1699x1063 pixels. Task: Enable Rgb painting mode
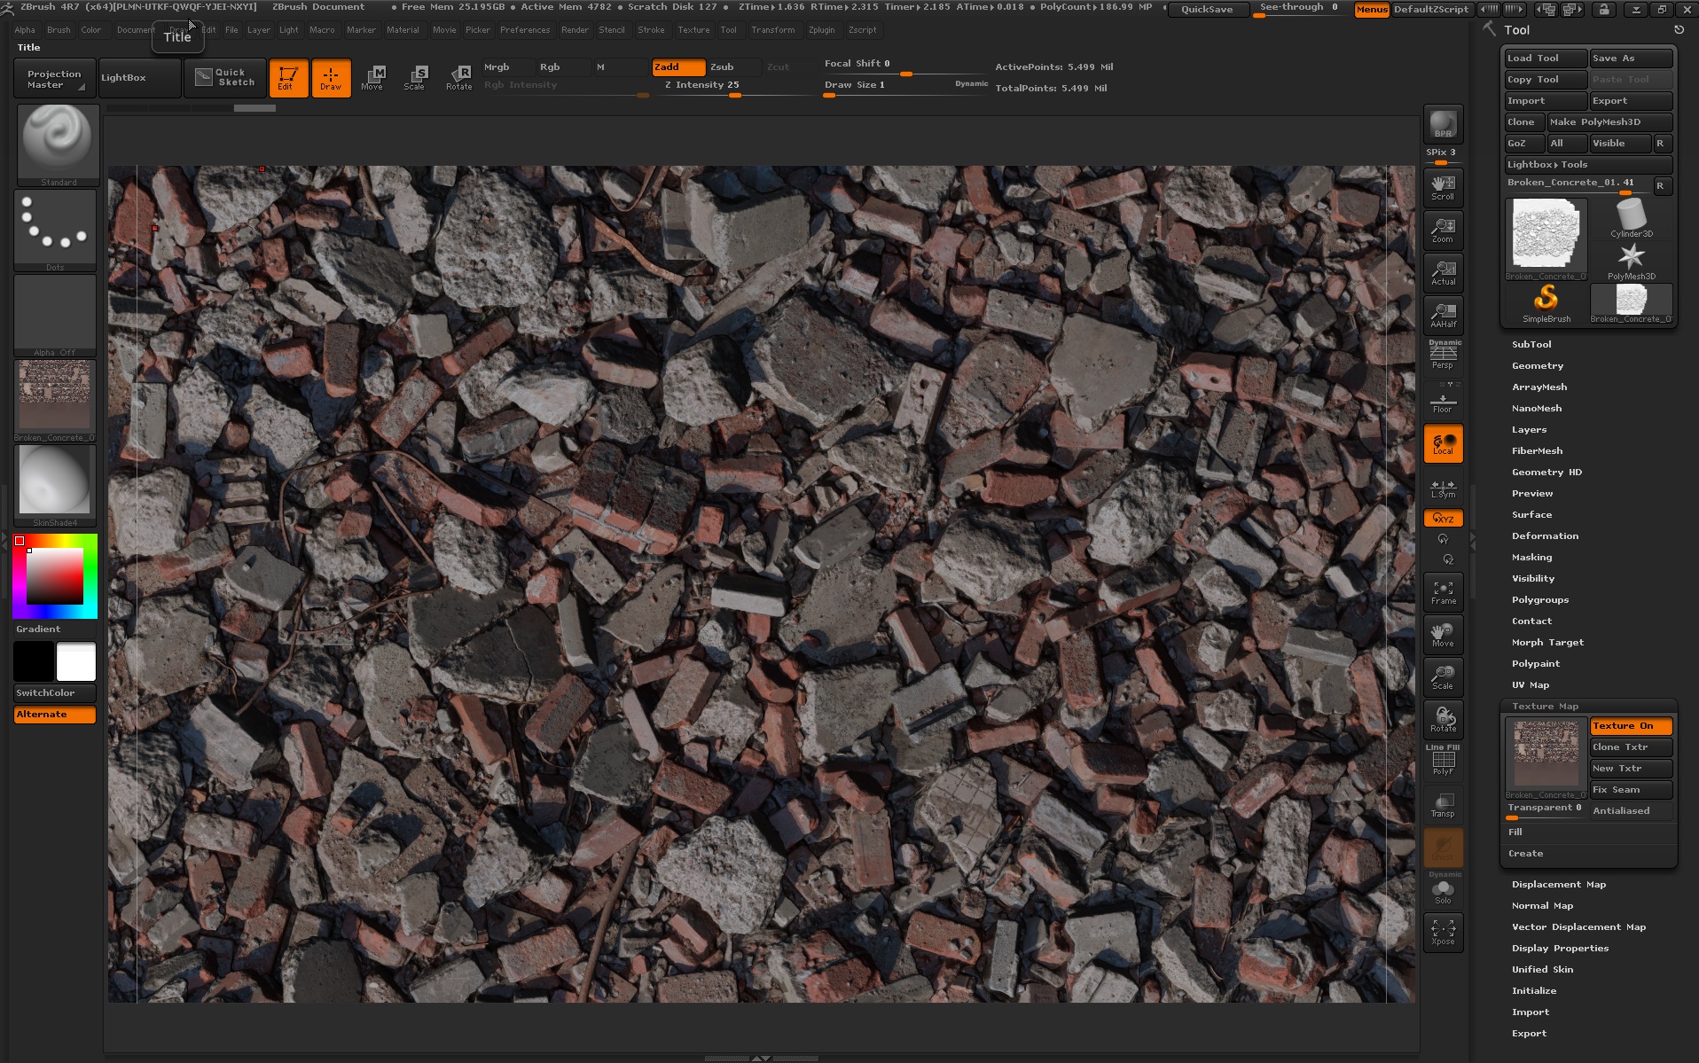click(563, 67)
